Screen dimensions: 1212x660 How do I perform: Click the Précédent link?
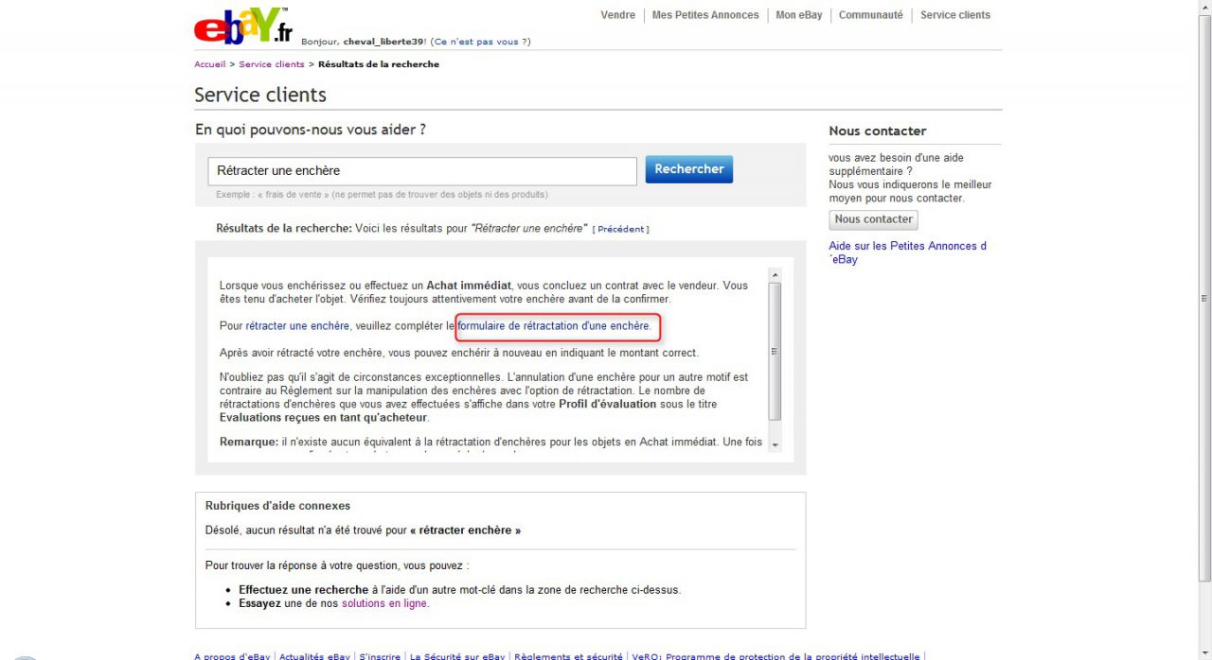620,229
